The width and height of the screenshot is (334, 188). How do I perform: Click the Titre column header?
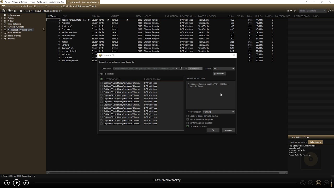click(x=64, y=16)
